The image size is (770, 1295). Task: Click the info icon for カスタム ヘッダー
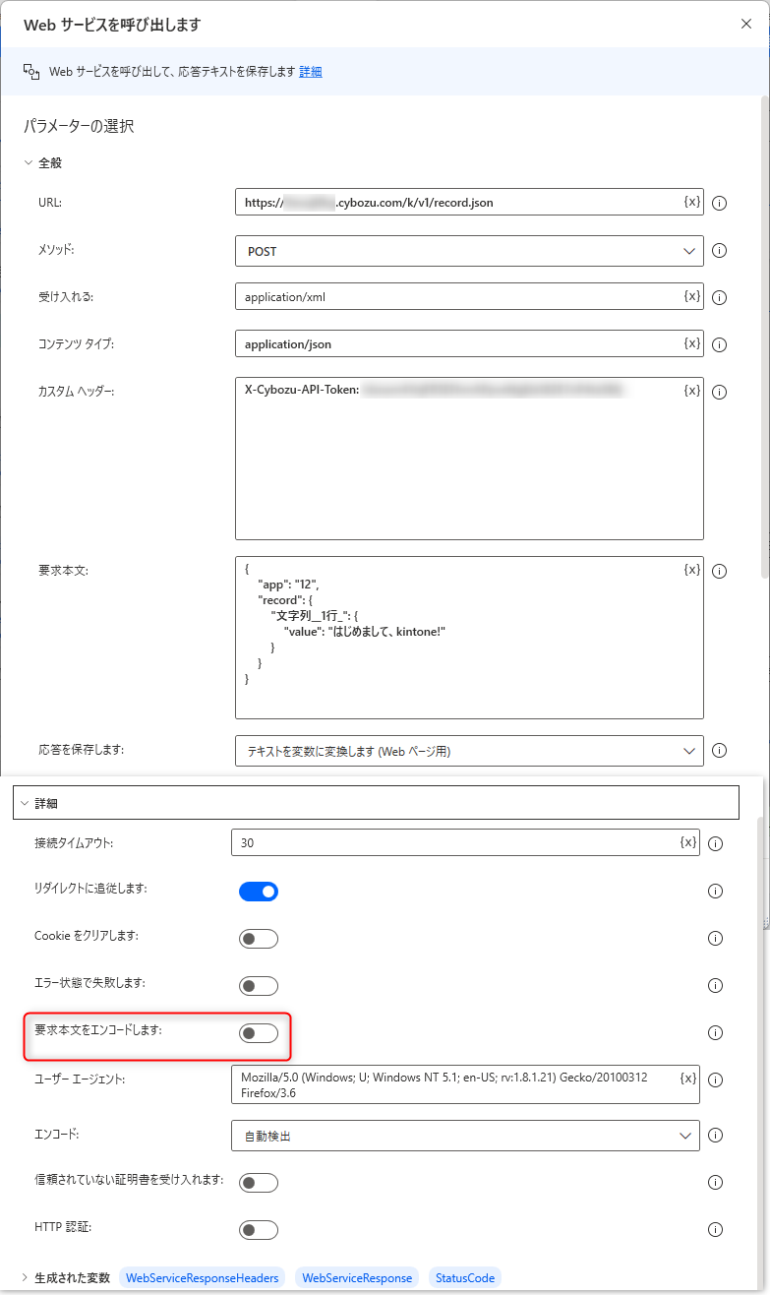(x=719, y=392)
